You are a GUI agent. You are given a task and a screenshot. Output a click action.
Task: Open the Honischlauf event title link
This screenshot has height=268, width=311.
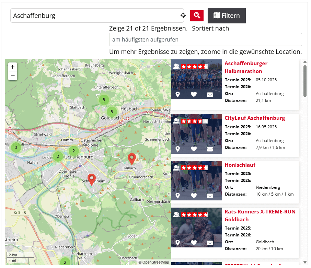click(240, 165)
